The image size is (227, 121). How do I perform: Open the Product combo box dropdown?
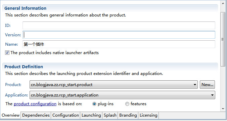point(113,85)
